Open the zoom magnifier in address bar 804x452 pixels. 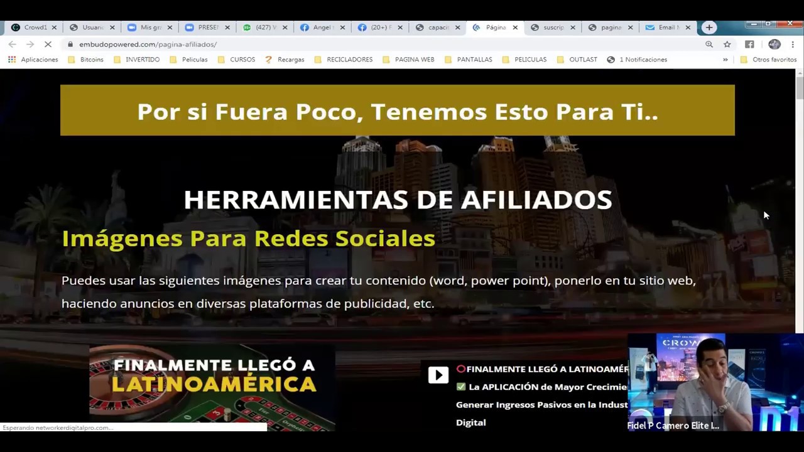(x=709, y=45)
